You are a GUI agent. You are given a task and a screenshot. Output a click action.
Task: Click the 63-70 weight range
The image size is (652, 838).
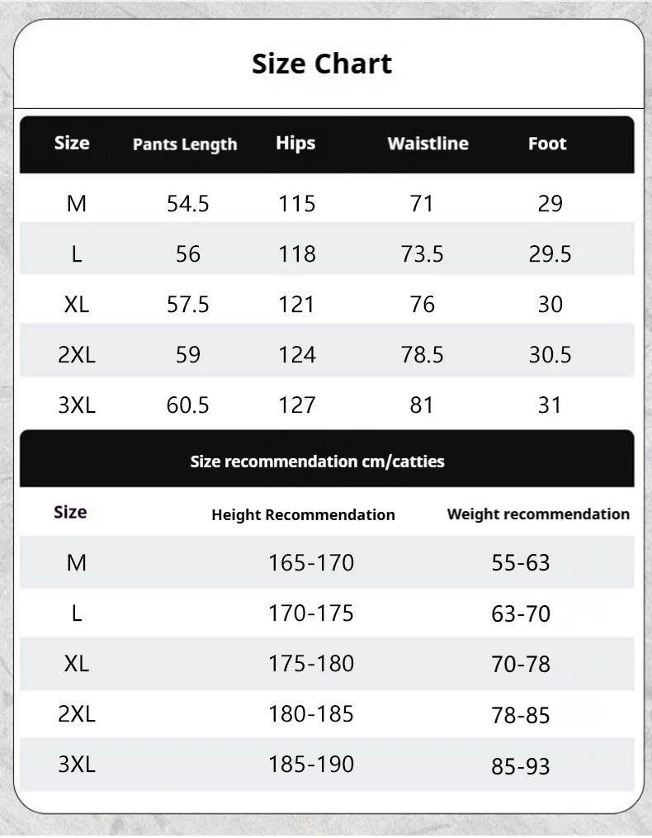(521, 614)
